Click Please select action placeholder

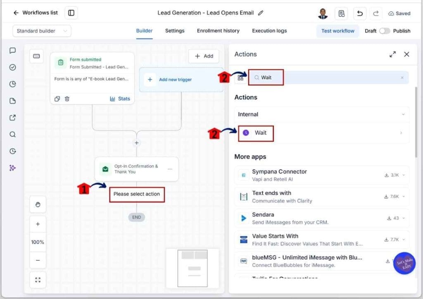click(x=137, y=194)
